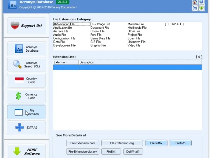The height and width of the screenshot is (158, 210).
Task: Click the Extension column header
Action: [66, 62]
